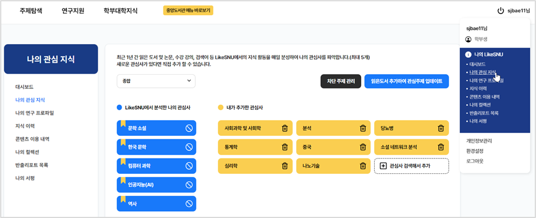Remove the 당뇨병 interest with its trash icon
This screenshot has width=536, height=218.
(x=441, y=129)
